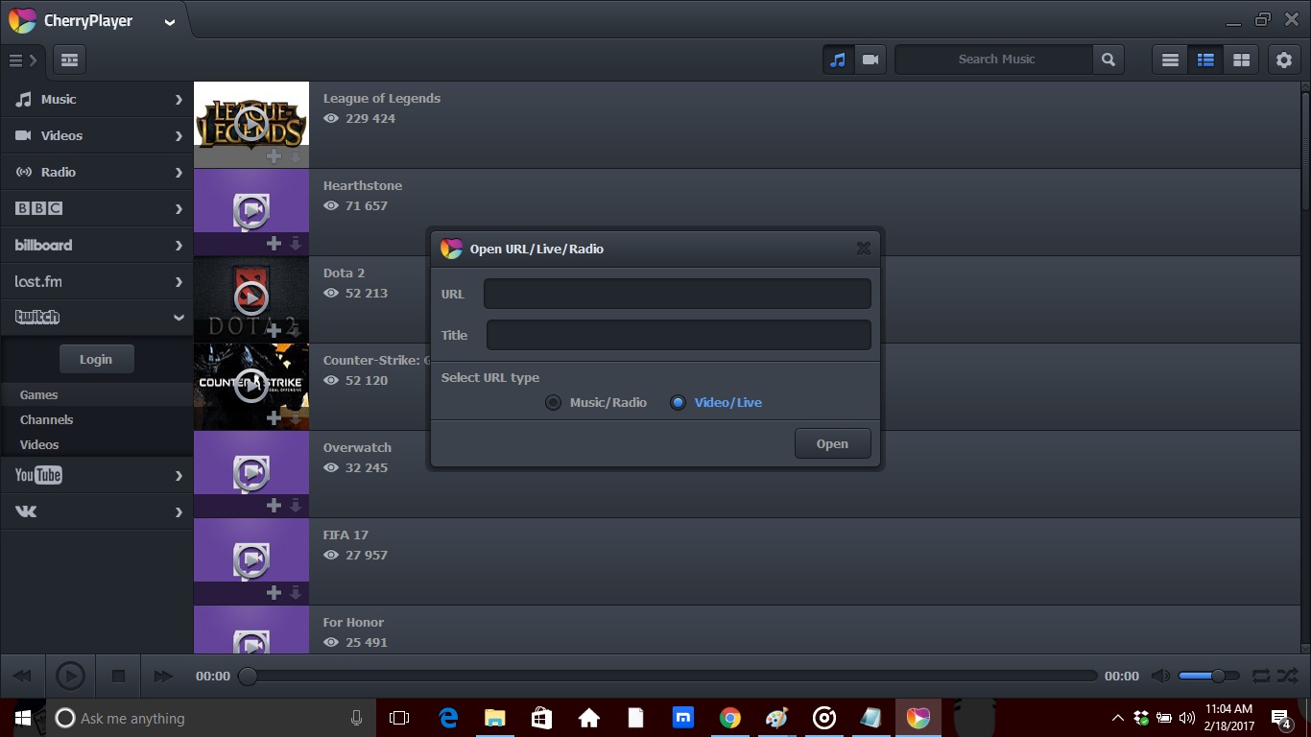
Task: Expand the billboard sidebar section
Action: click(96, 245)
